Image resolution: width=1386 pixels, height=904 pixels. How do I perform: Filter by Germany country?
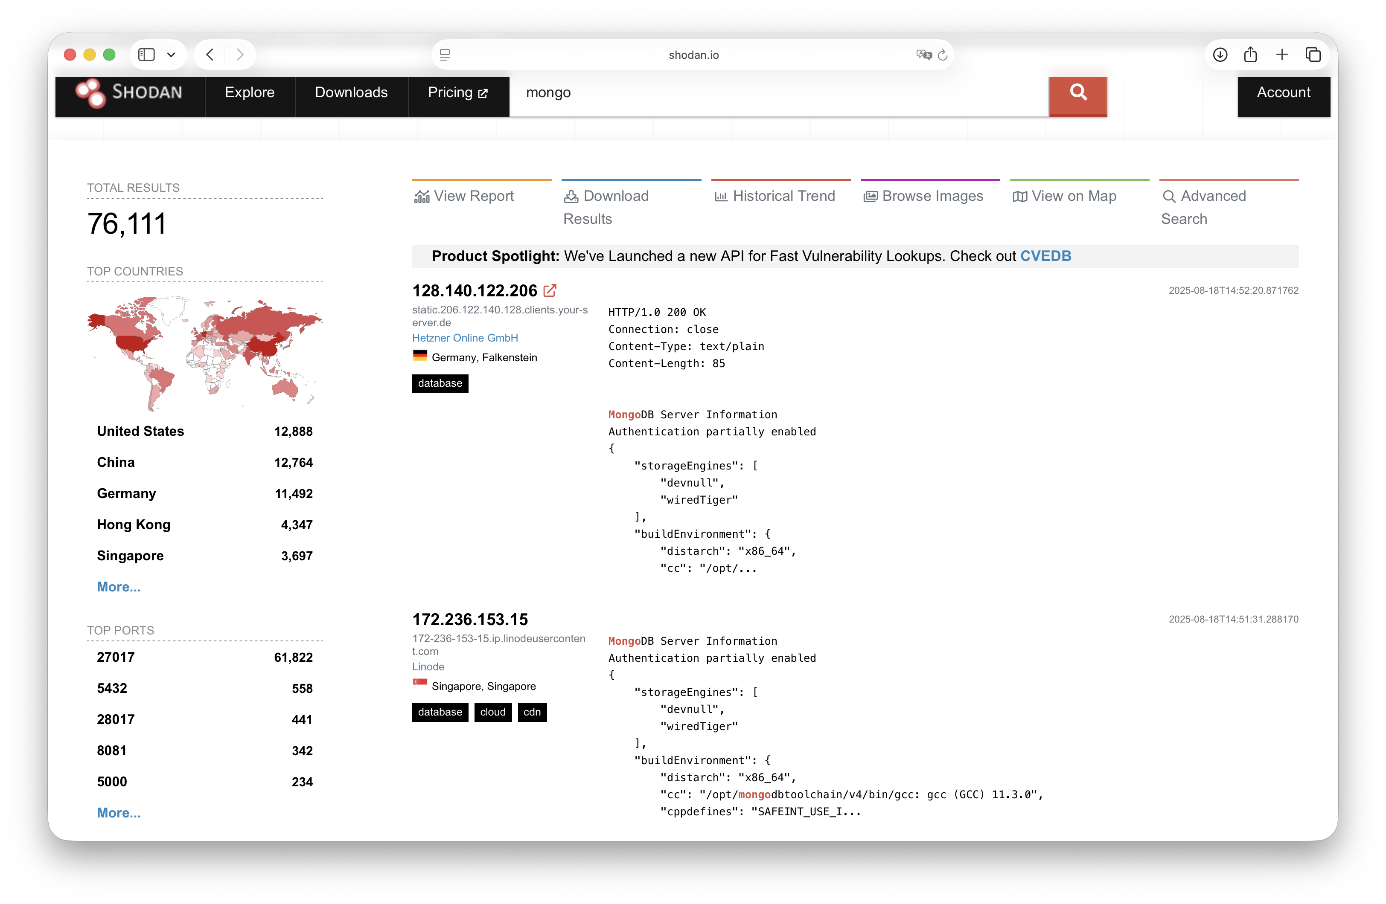coord(204,494)
